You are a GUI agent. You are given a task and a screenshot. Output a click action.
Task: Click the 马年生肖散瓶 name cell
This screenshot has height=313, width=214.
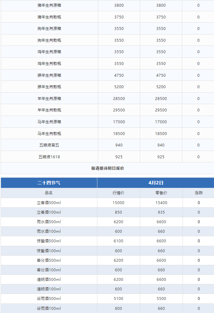tap(49, 133)
